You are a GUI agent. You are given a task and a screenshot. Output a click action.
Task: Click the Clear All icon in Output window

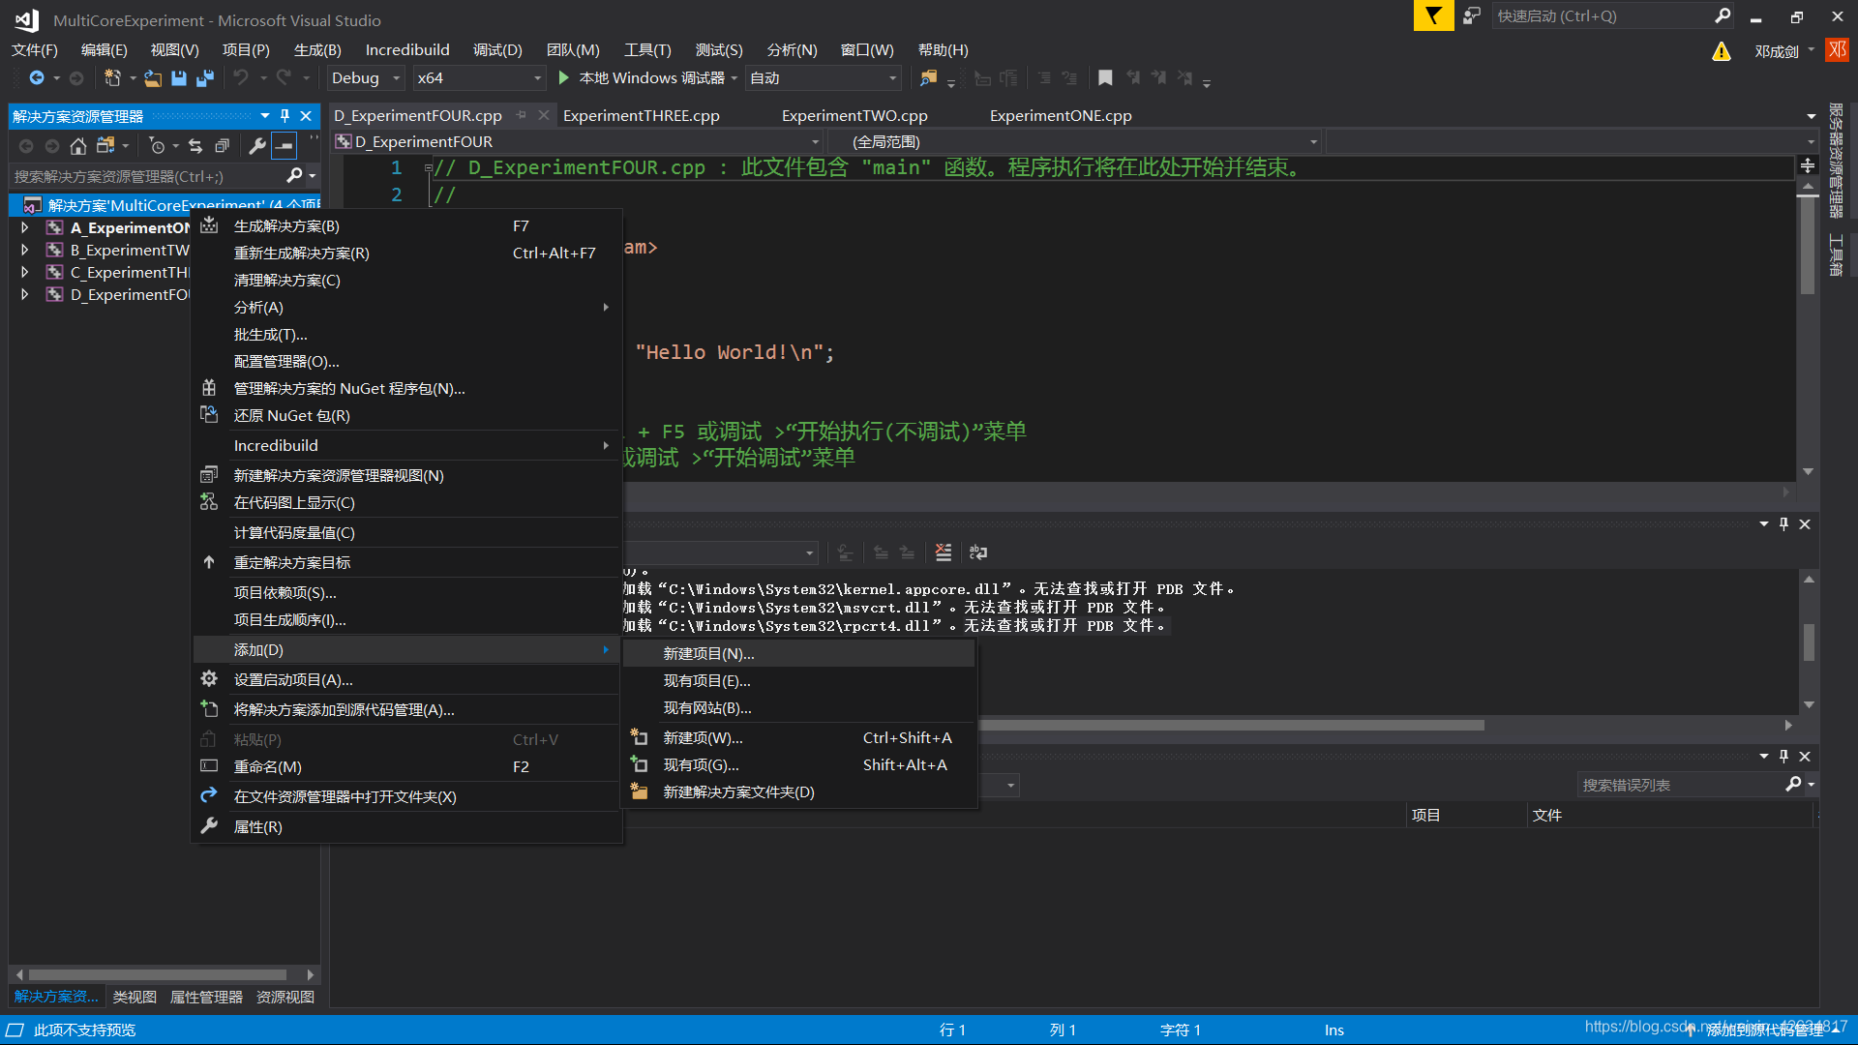[944, 552]
